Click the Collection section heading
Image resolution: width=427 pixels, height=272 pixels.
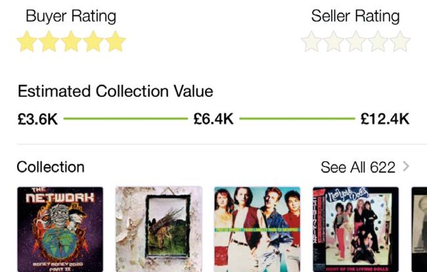51,167
